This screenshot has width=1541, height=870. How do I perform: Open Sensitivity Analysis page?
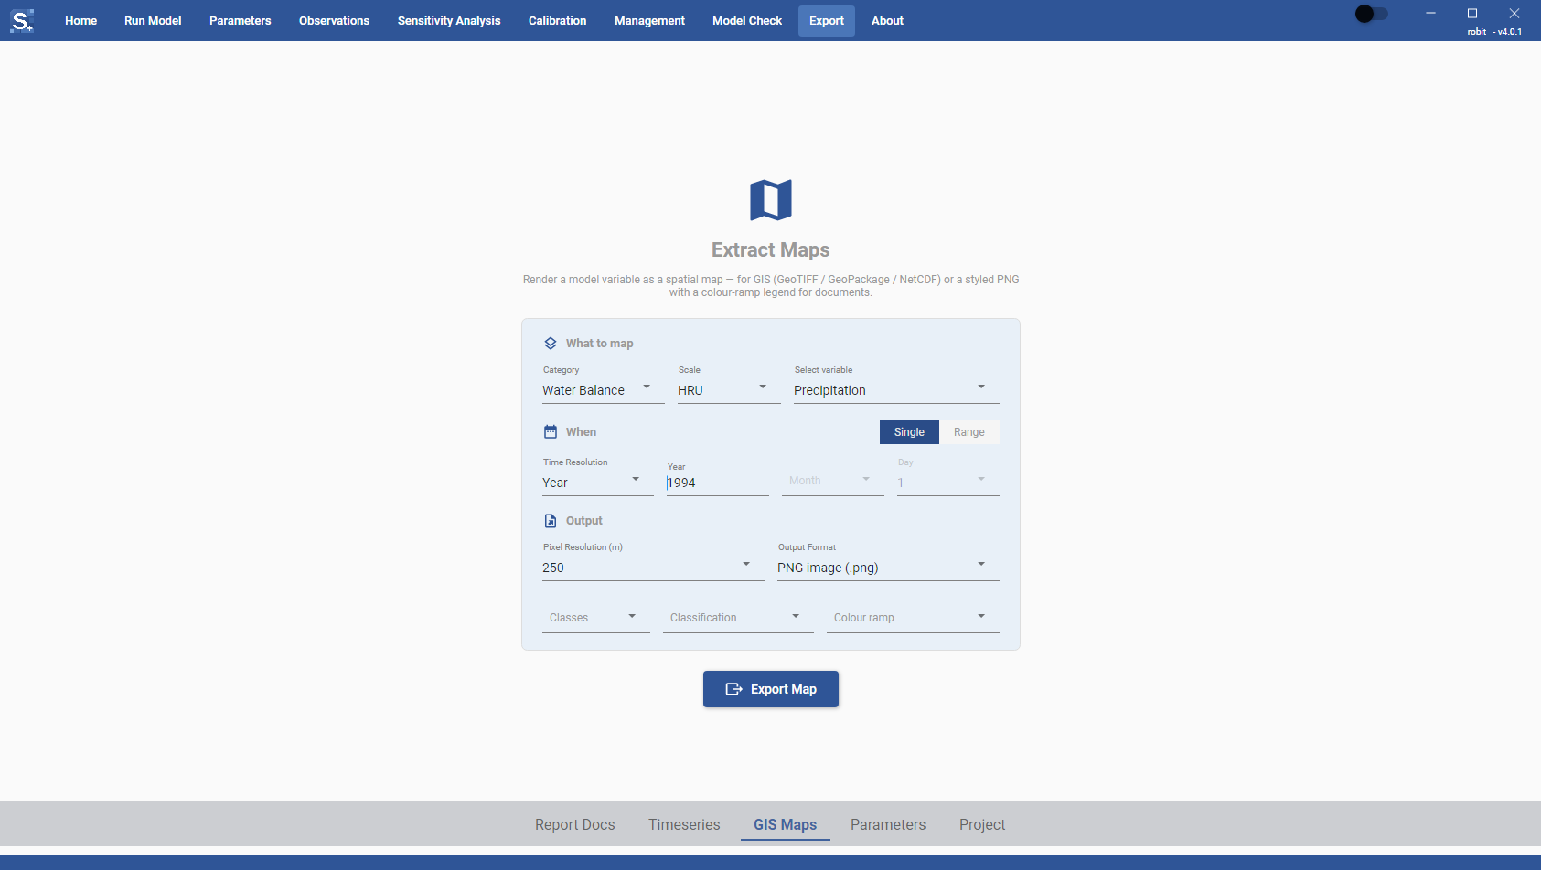pyautogui.click(x=449, y=20)
